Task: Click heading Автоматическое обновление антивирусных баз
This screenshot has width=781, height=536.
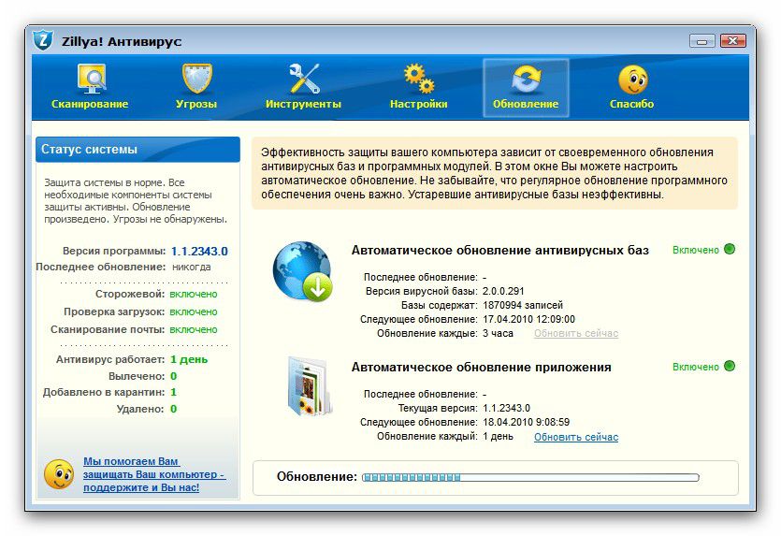Action: [x=500, y=250]
